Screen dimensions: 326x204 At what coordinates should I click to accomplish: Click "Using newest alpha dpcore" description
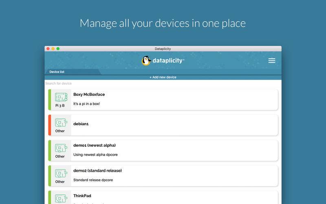[x=95, y=155]
